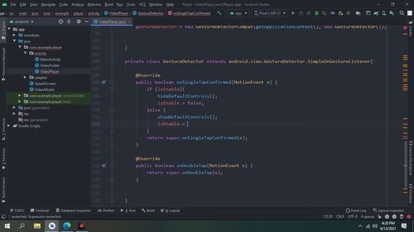Sync project with Gradle files icon
The height and width of the screenshot is (232, 414).
coord(376,13)
